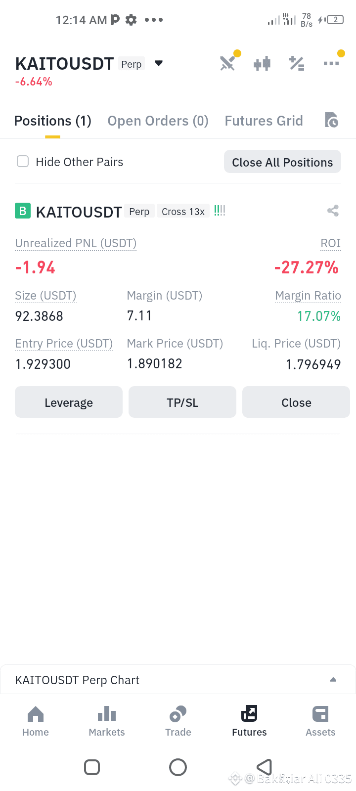Go to the Home tab
This screenshot has height=791, width=356.
pos(36,721)
